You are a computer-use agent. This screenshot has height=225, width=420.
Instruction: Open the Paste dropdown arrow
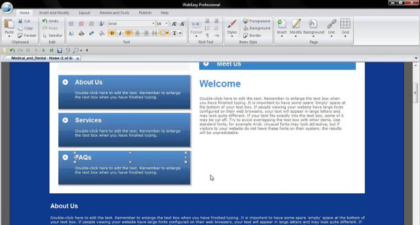(9, 37)
